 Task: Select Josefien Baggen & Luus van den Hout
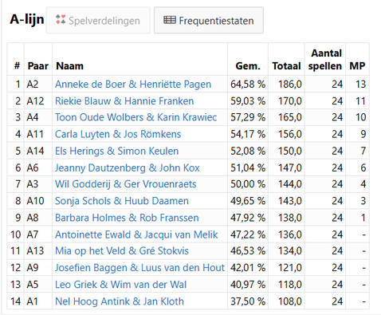(x=139, y=267)
